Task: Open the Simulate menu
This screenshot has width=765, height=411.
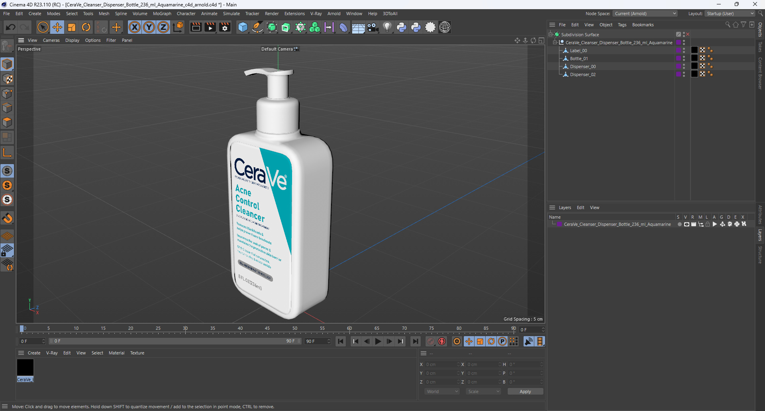Action: (231, 14)
